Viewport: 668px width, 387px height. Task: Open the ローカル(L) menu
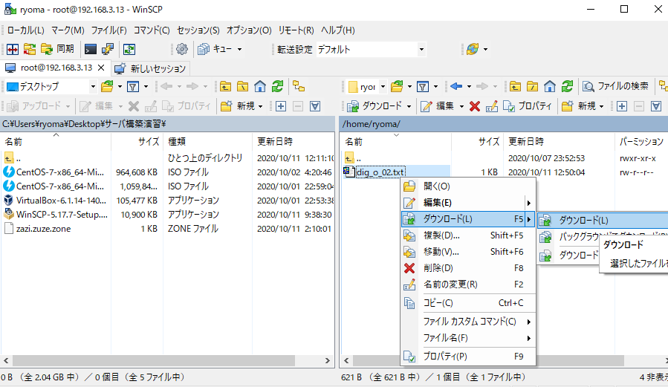click(x=25, y=30)
